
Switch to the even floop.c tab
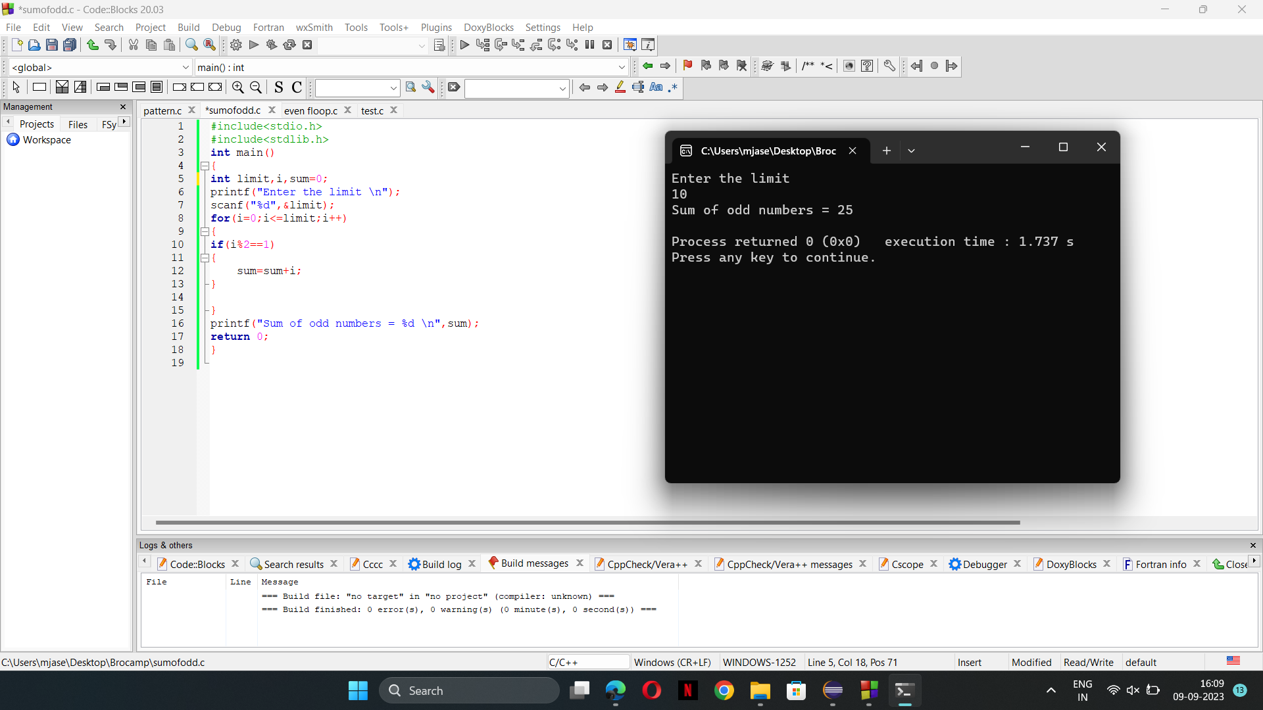coord(310,110)
